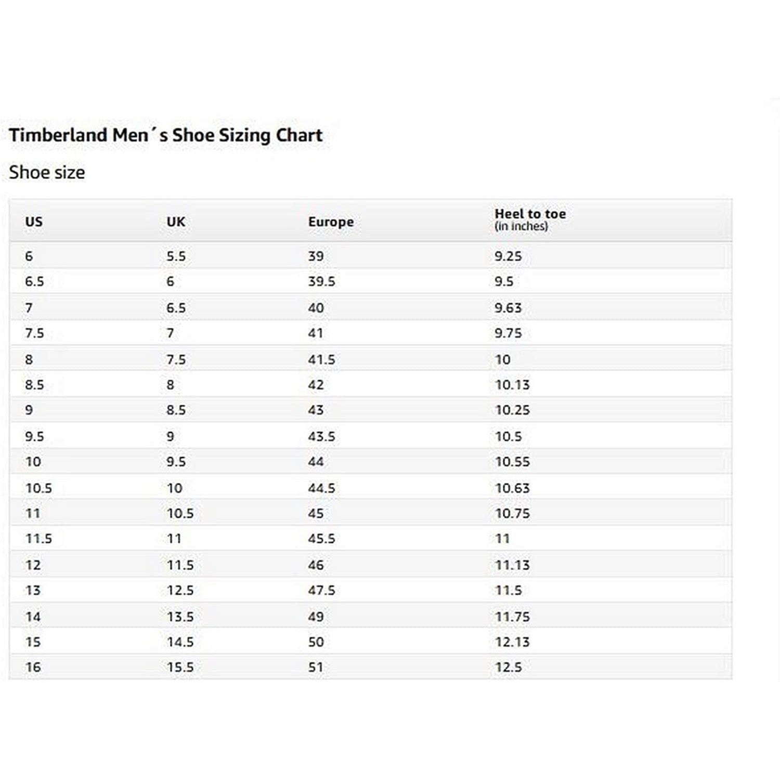Screen dimensions: 780x780
Task: Select US size 6 cell
Action: coord(29,256)
